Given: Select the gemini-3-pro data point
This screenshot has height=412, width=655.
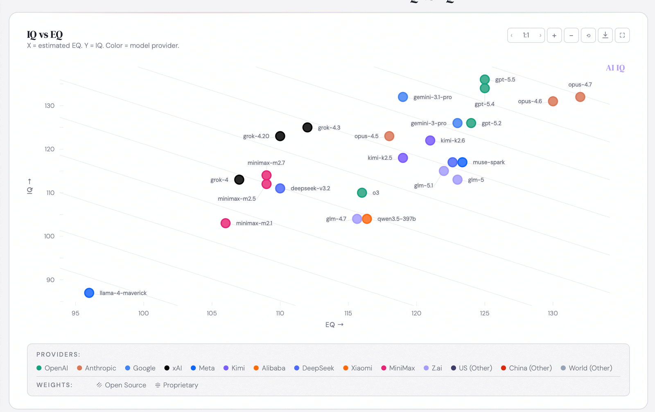Looking at the screenshot, I should coord(457,123).
